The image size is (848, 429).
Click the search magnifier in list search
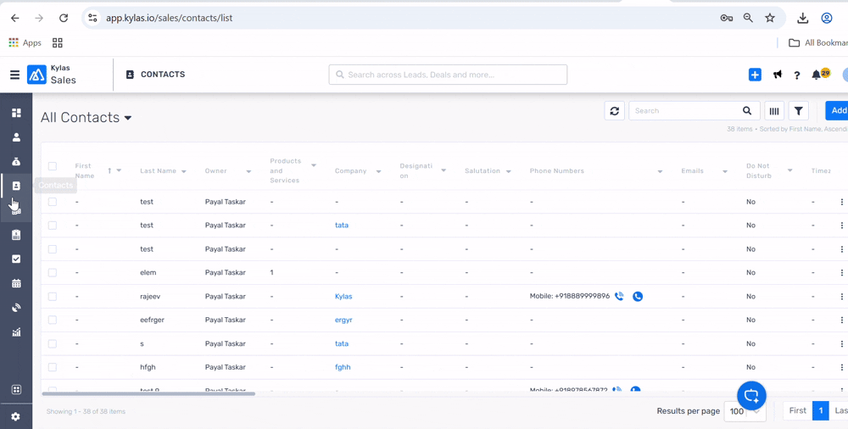click(x=747, y=111)
